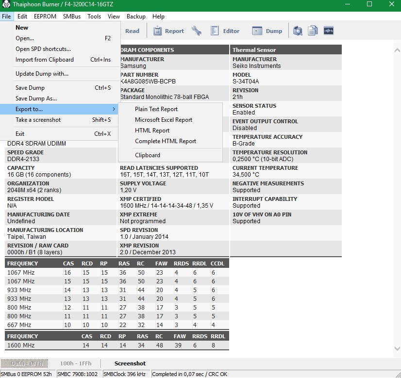Screen dimensions: 401x378
Task: Click the Report toolbar button label
Action: (x=174, y=31)
